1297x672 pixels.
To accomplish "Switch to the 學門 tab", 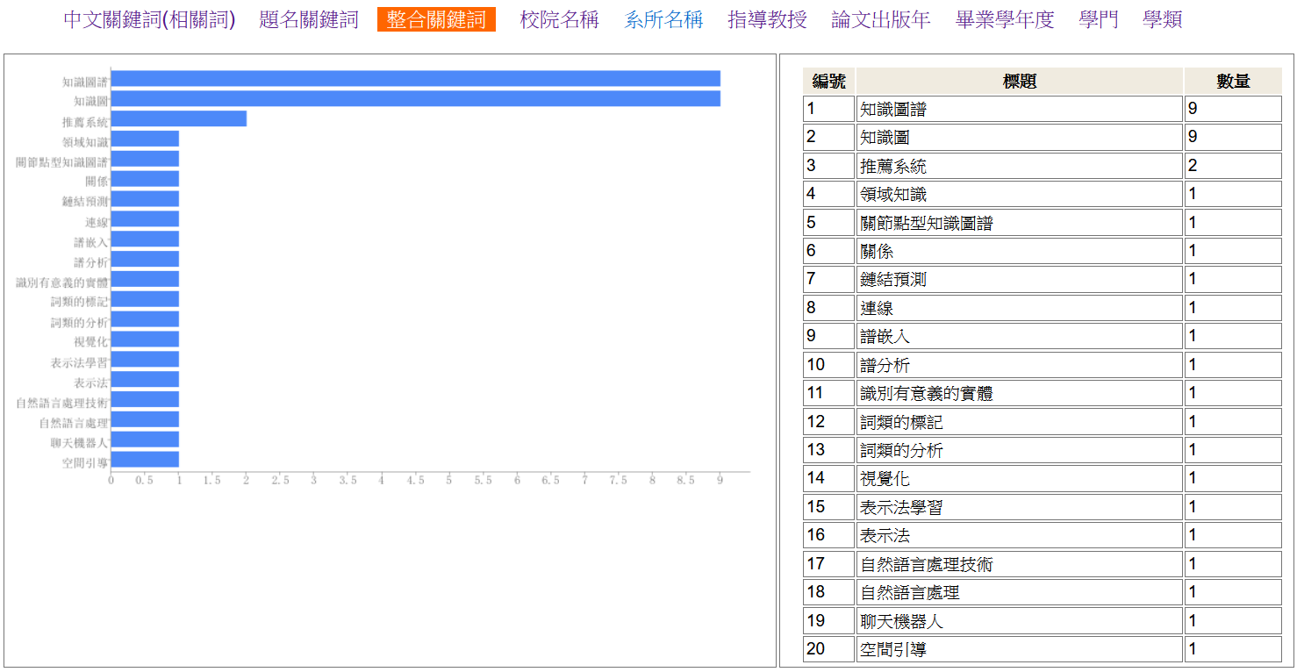I will (x=1099, y=19).
